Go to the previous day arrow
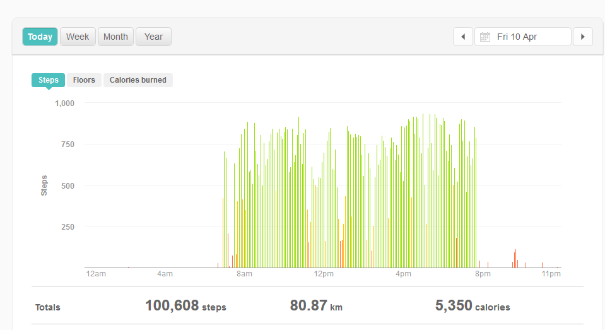The image size is (605, 330). (x=462, y=37)
